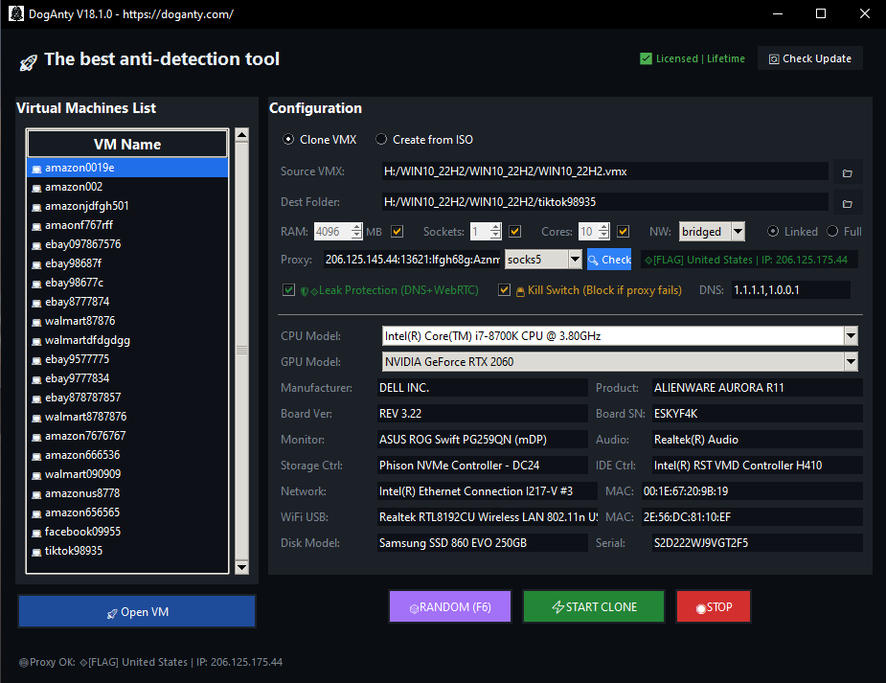
Task: Browse for Dest Folder icon
Action: tap(847, 203)
